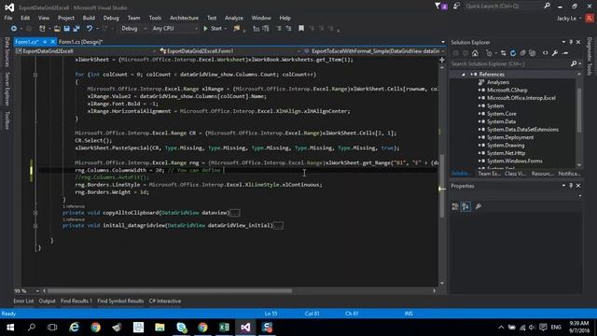The image size is (597, 336).
Task: Click the Refresh icon in Solution Explorer
Action: click(x=513, y=53)
